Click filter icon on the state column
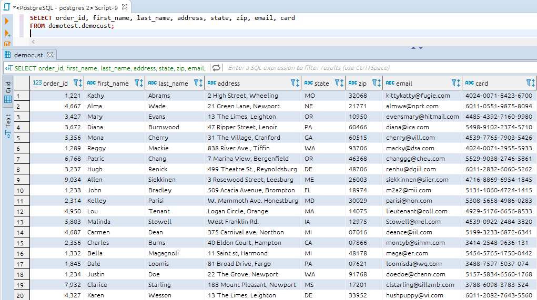This screenshot has width=537, height=300. (338, 83)
